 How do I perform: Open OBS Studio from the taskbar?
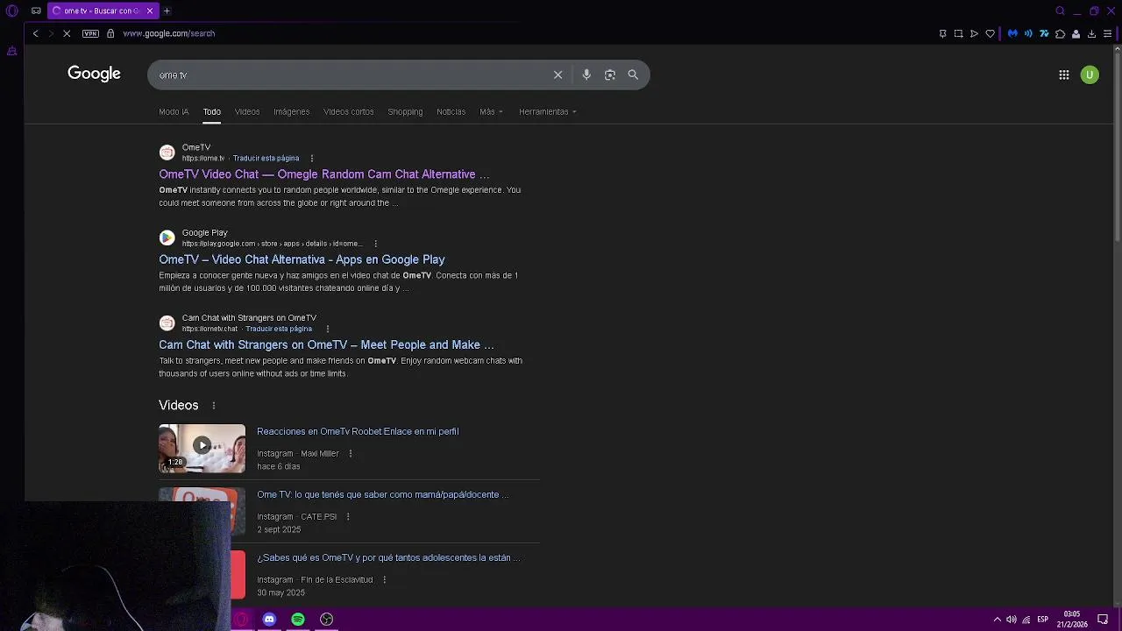327,619
